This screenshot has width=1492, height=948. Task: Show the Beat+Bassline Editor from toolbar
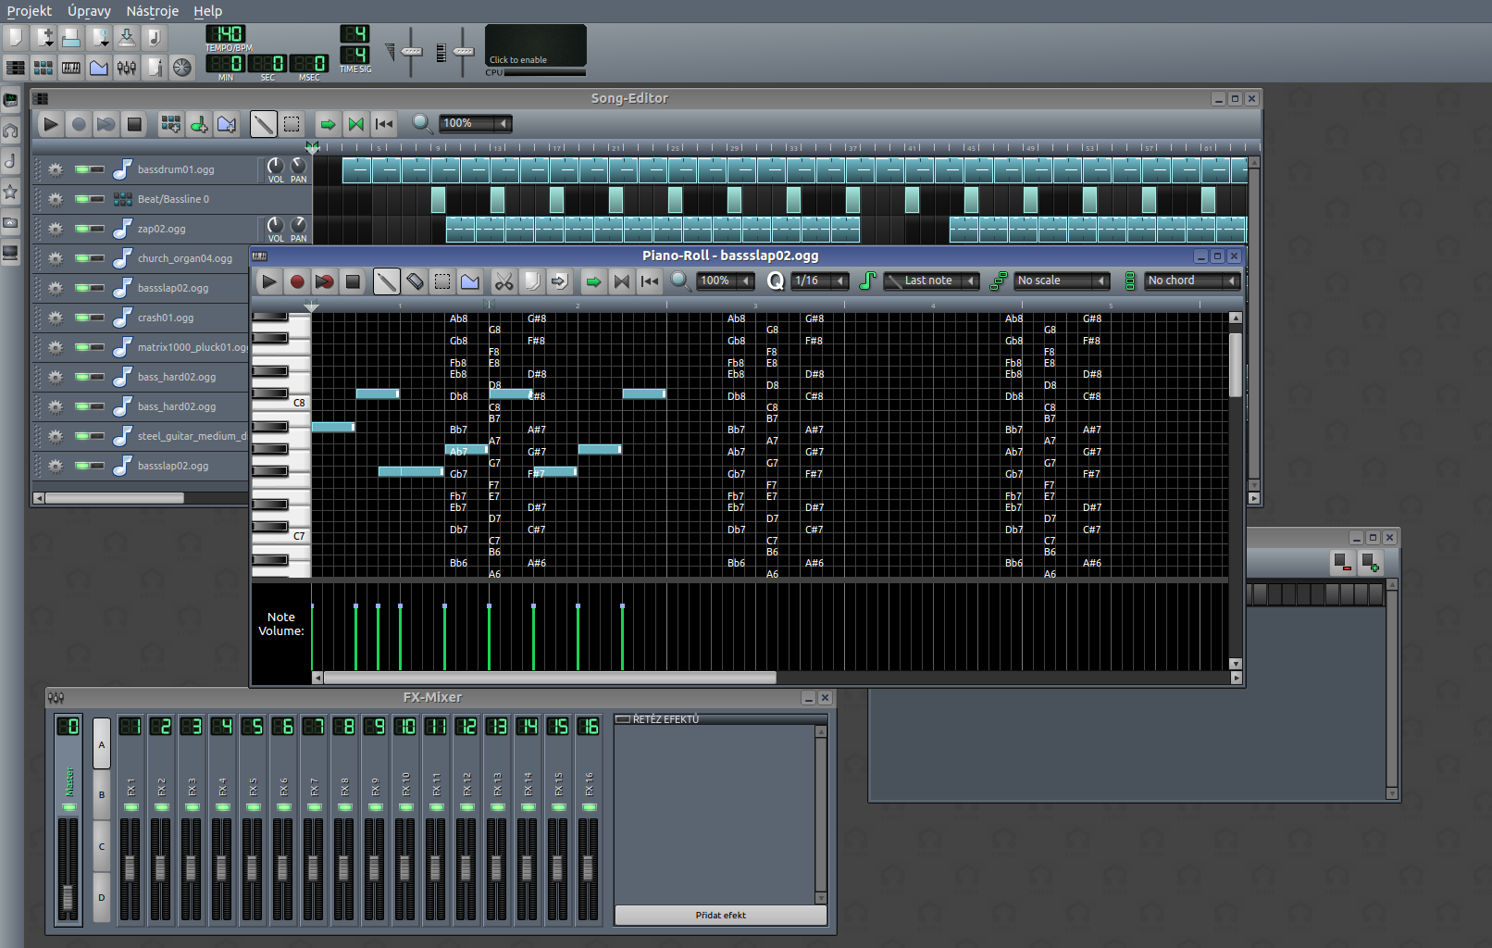44,68
